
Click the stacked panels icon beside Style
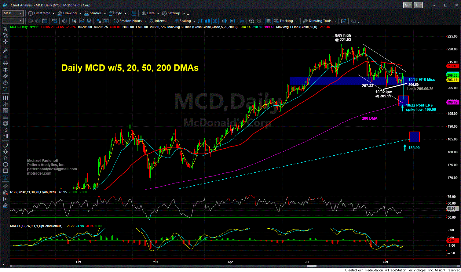(x=134, y=13)
